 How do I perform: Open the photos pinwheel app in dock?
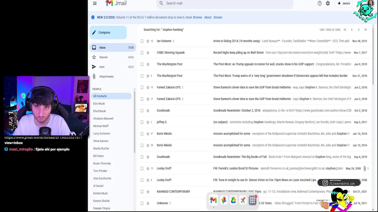coord(224,200)
